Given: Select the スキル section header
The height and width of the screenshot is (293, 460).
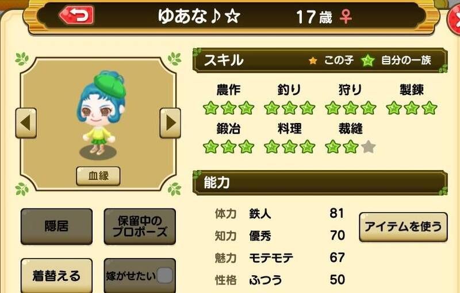Looking at the screenshot, I should 320,60.
